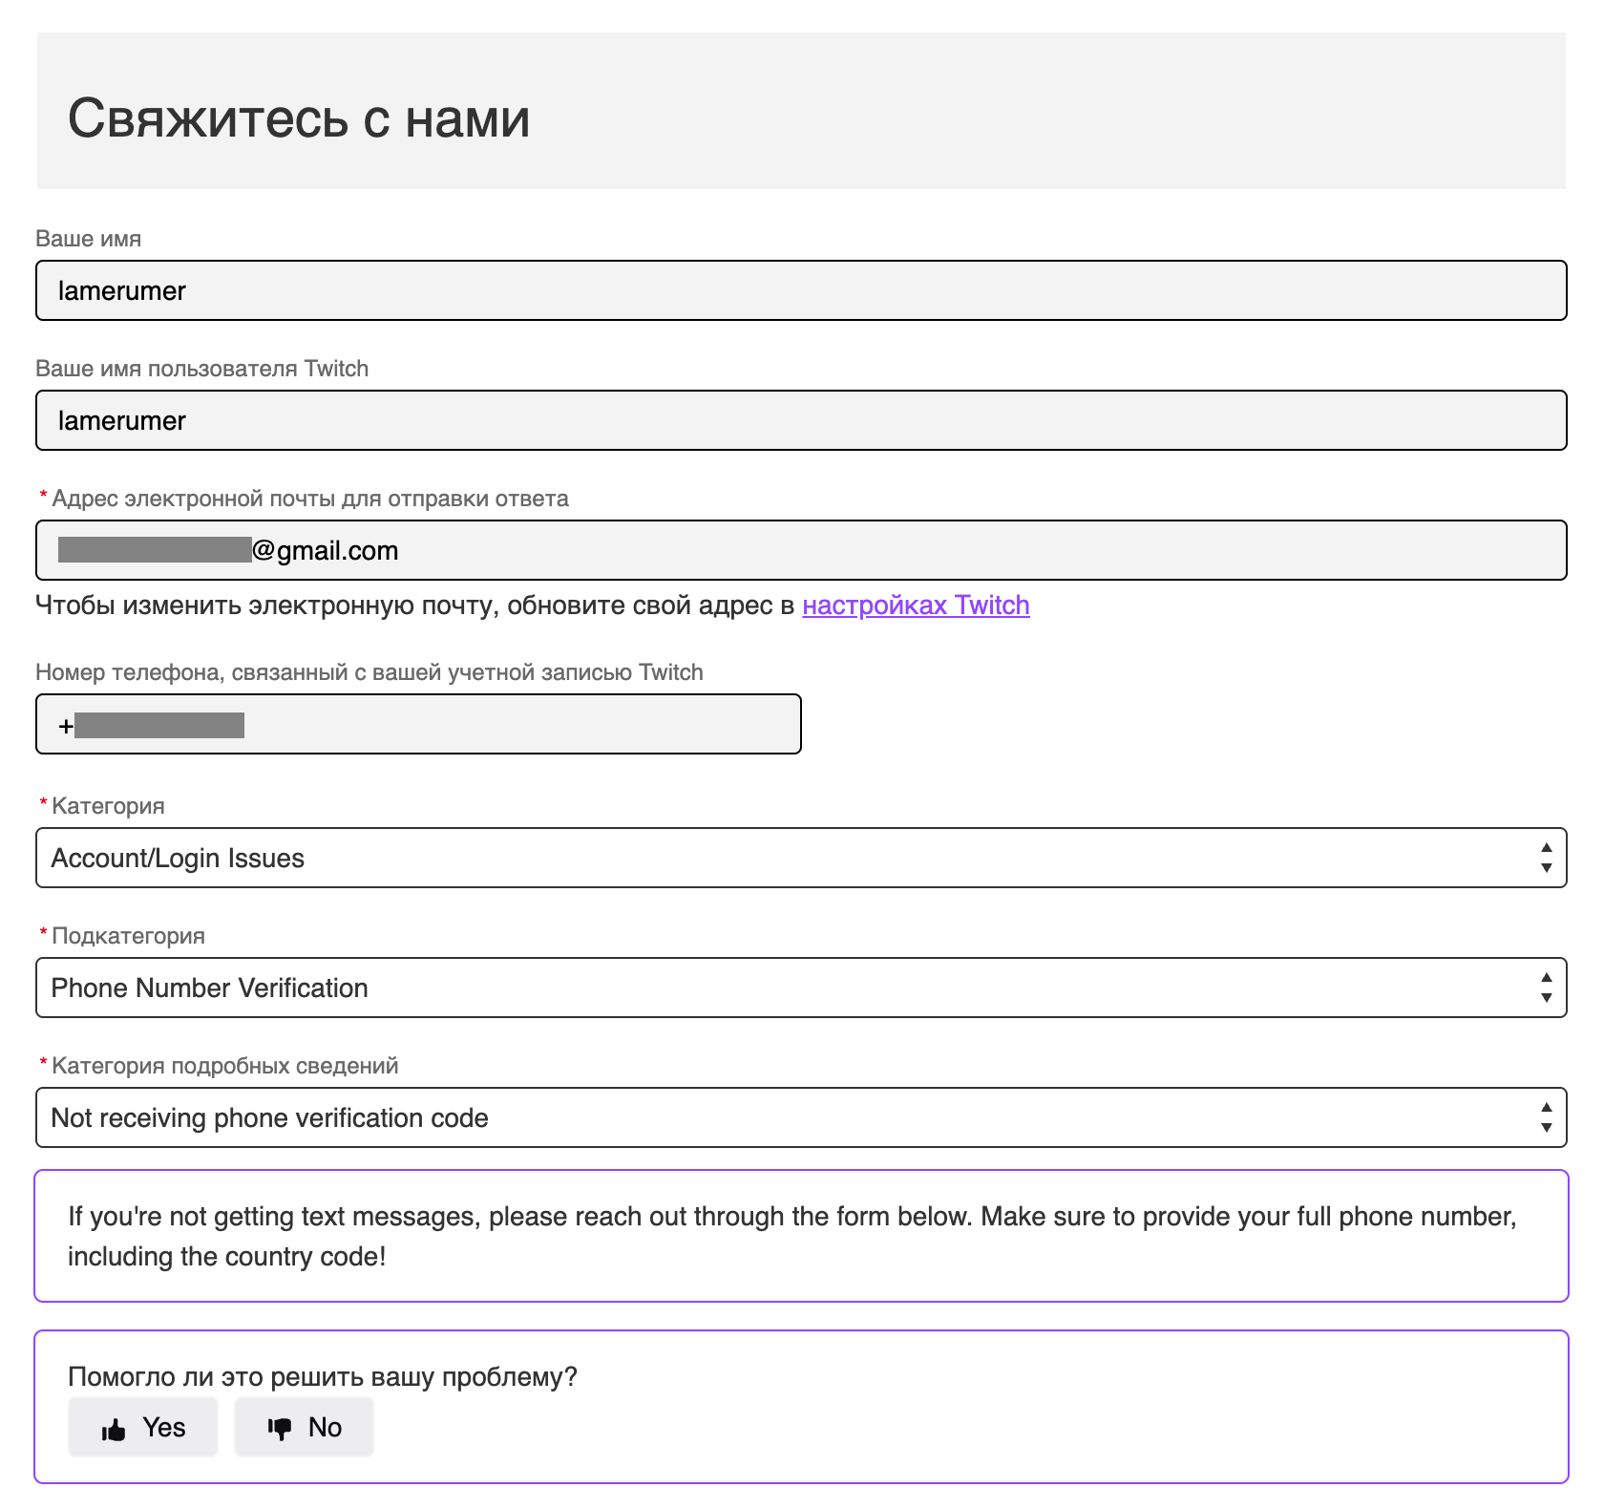Viewport: 1604px width, 1509px height.
Task: Click the stepper arrows on the detail category selector
Action: 1549,1116
